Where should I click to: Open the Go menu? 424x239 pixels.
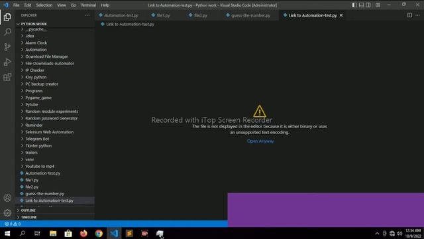click(74, 5)
